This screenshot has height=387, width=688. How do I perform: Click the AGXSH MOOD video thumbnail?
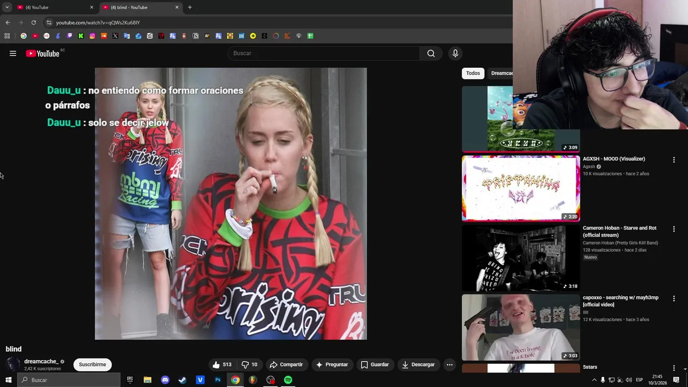[x=521, y=188]
